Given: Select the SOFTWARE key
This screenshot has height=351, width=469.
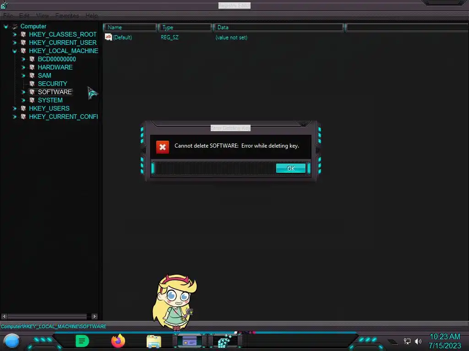Looking at the screenshot, I should (x=55, y=92).
